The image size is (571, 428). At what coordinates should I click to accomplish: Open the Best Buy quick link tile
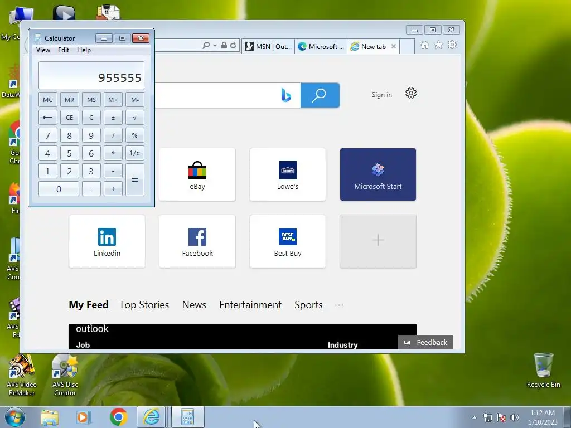pos(288,241)
